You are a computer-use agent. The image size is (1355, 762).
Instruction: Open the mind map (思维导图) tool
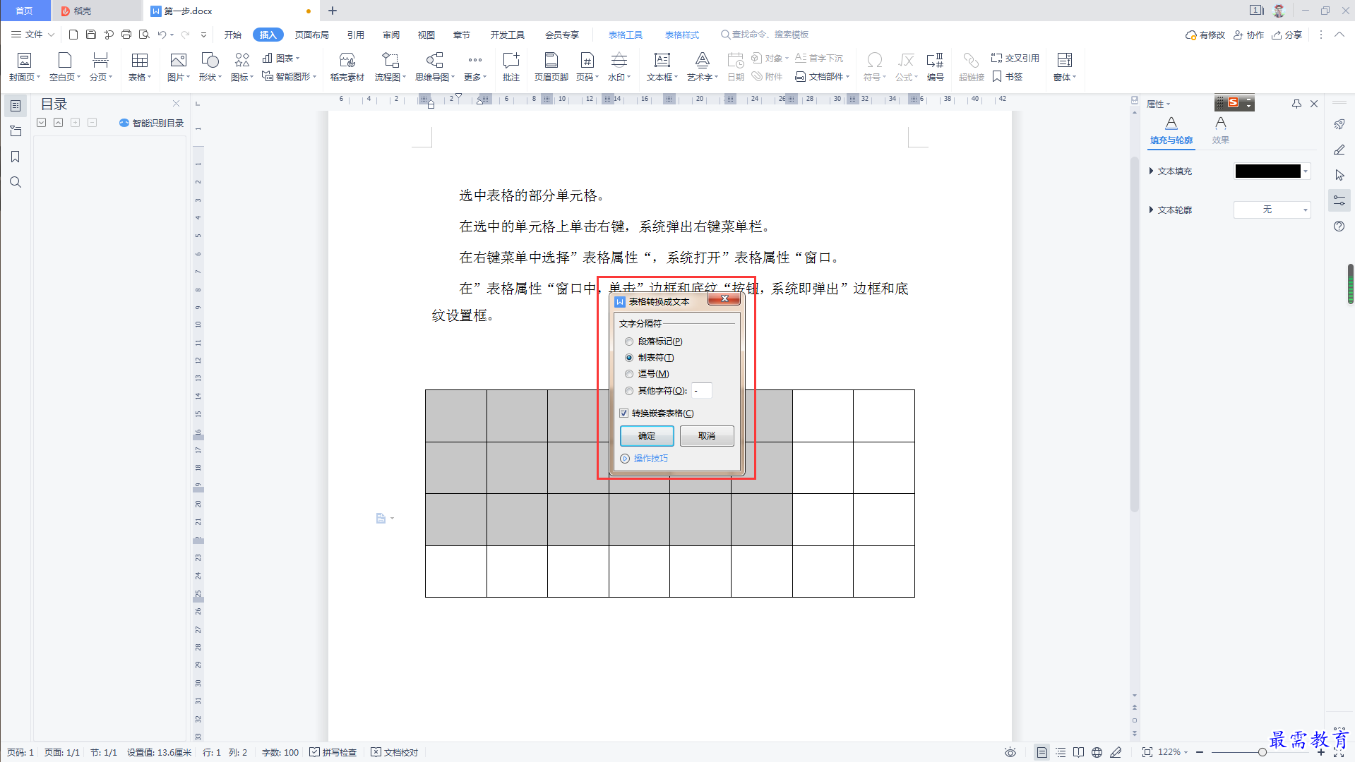(435, 67)
